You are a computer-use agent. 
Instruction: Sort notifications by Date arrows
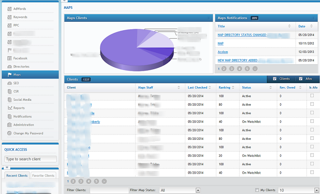(311, 26)
